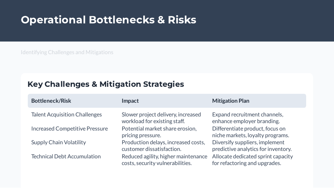
Task: Select the "Potential market share erosion" impact cell
Action: pyautogui.click(x=159, y=132)
